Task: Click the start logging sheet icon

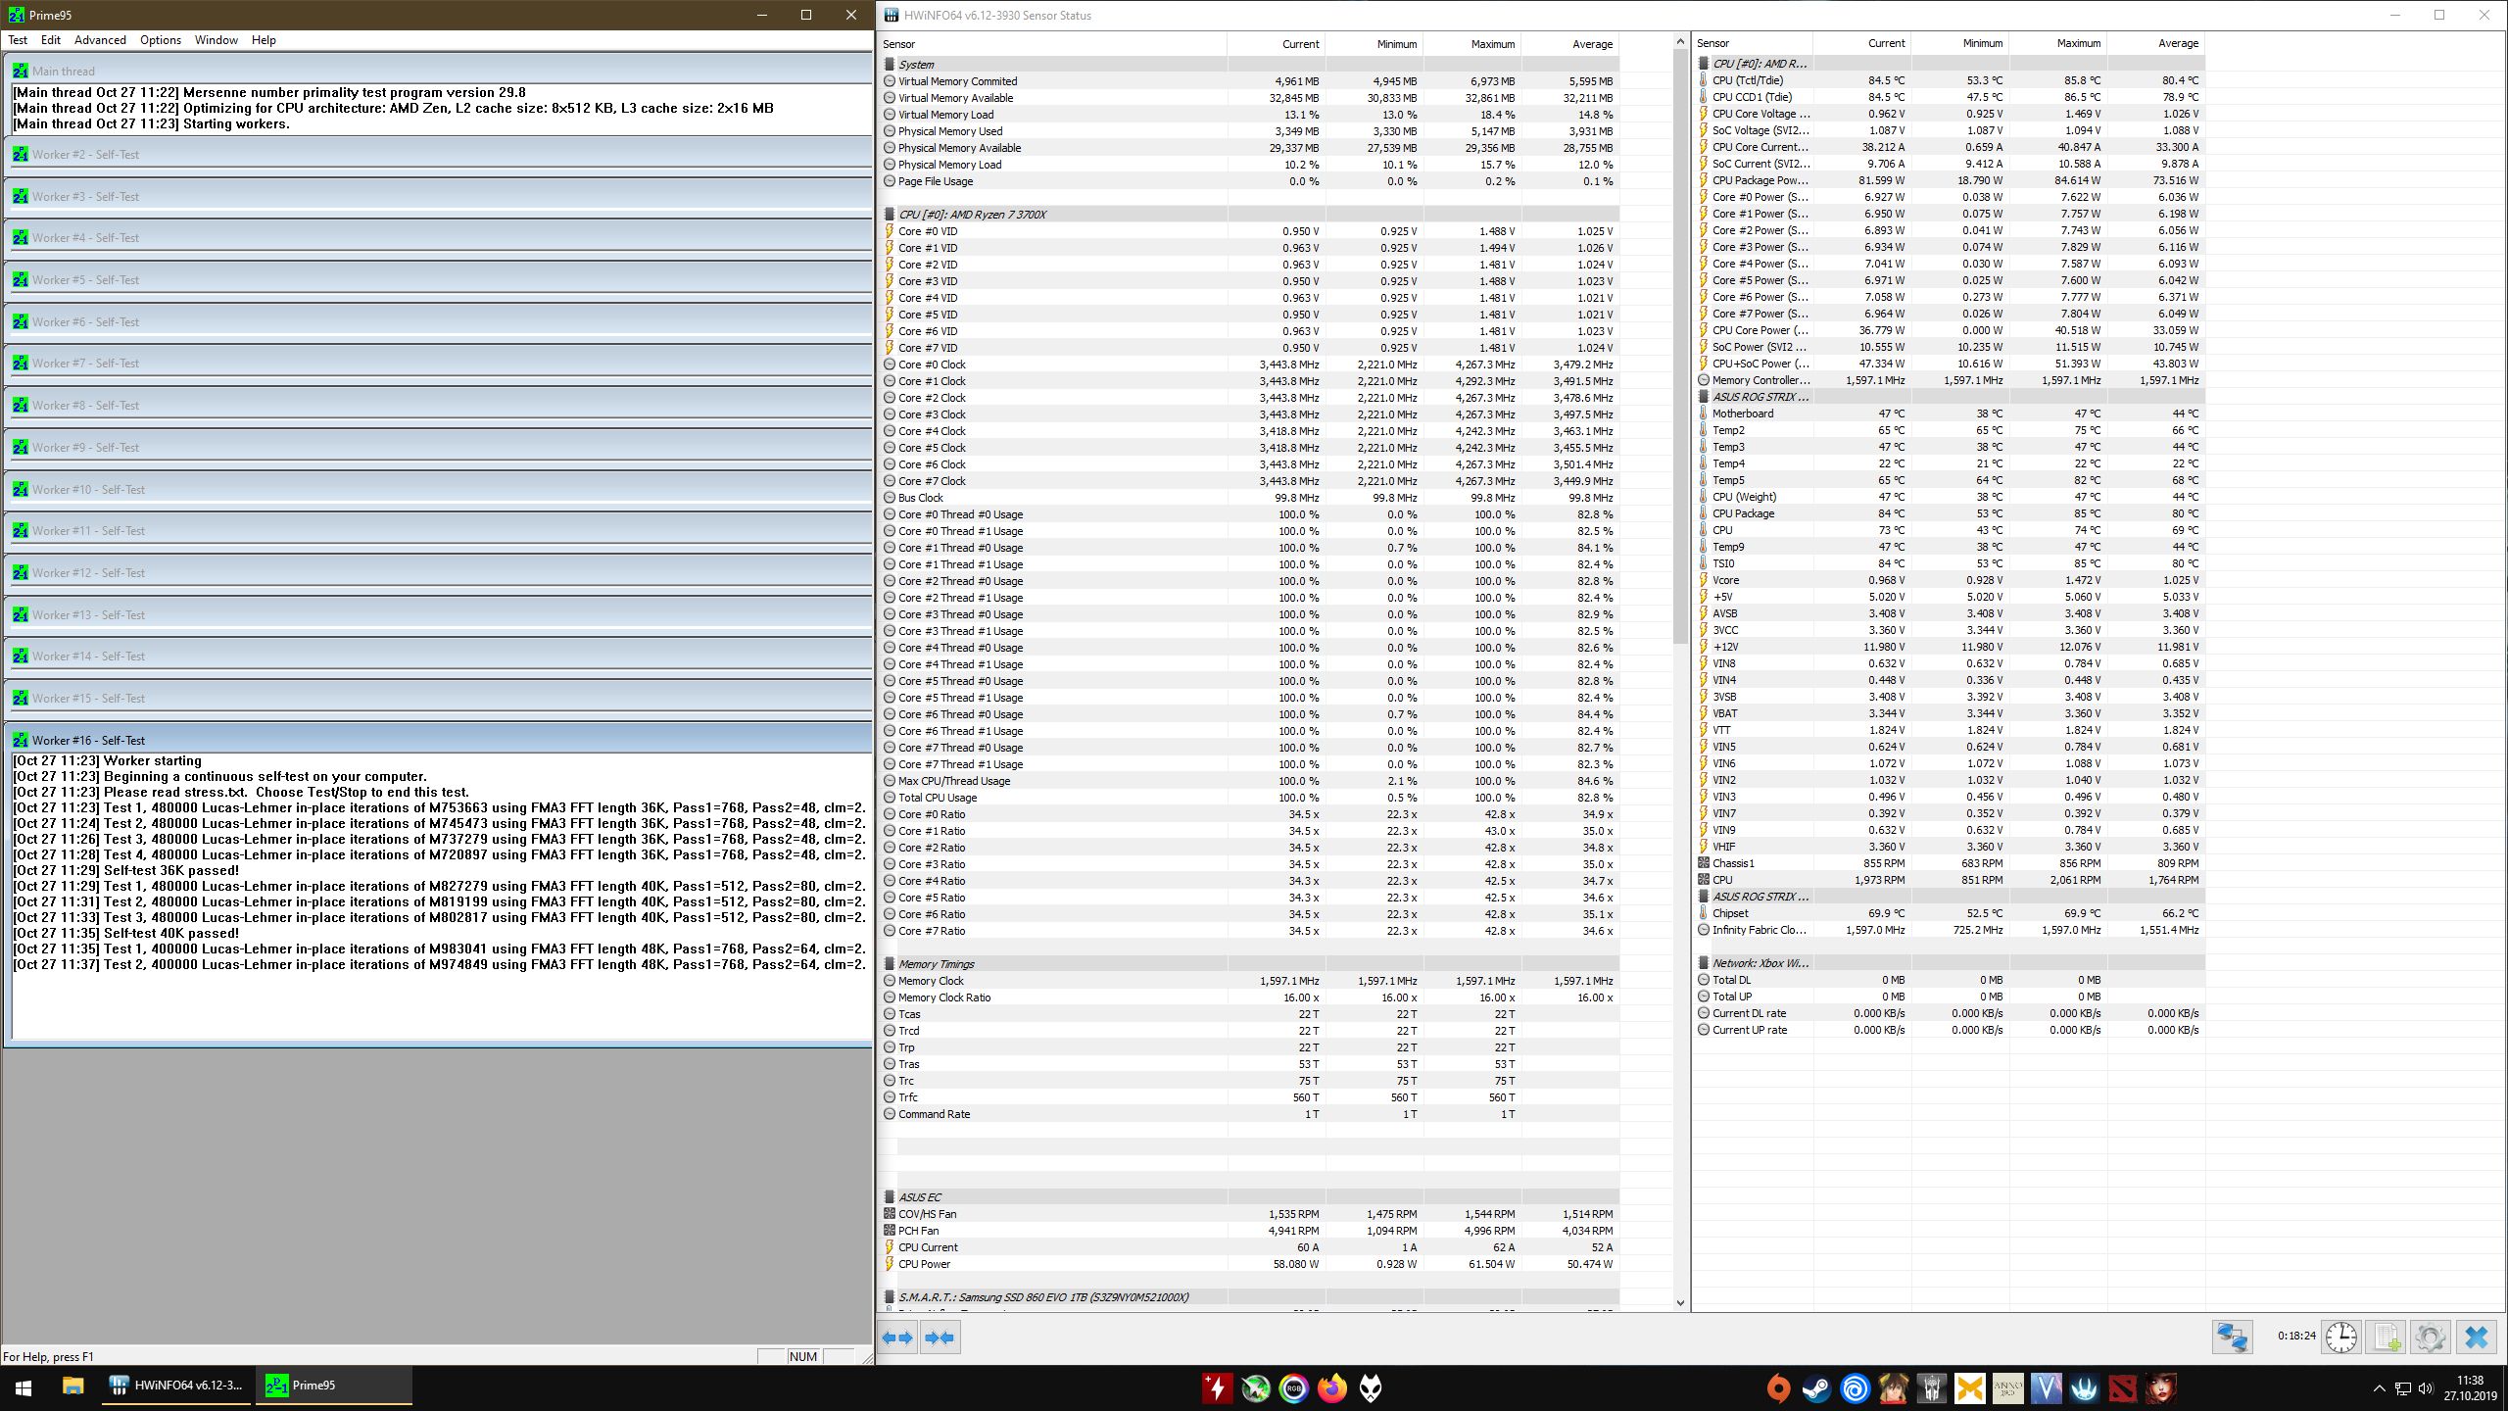Action: 2387,1337
